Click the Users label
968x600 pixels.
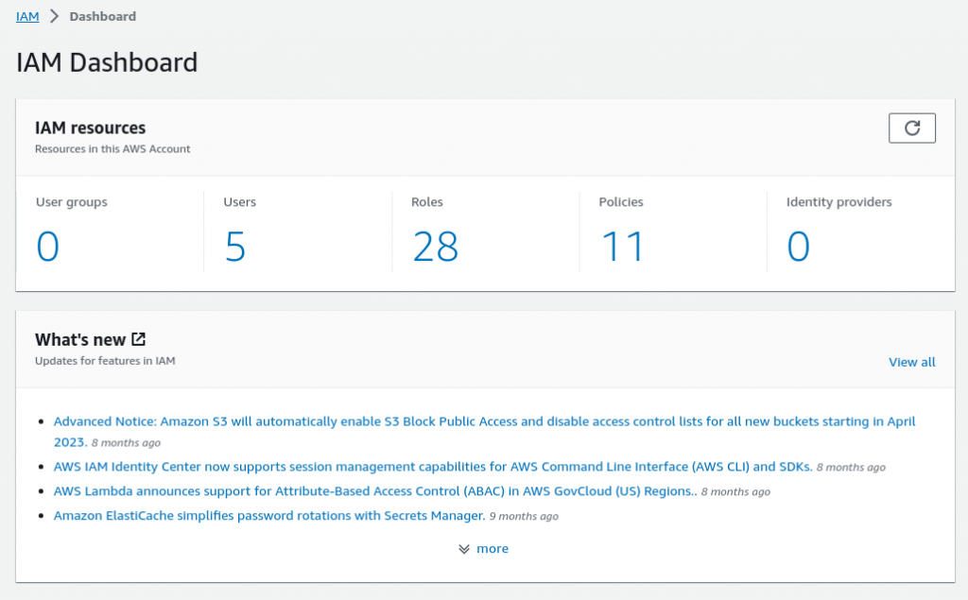click(x=239, y=202)
